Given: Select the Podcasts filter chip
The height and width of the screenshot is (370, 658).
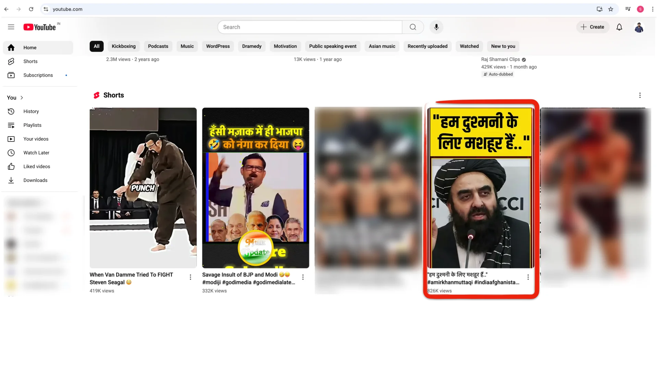Looking at the screenshot, I should tap(158, 46).
